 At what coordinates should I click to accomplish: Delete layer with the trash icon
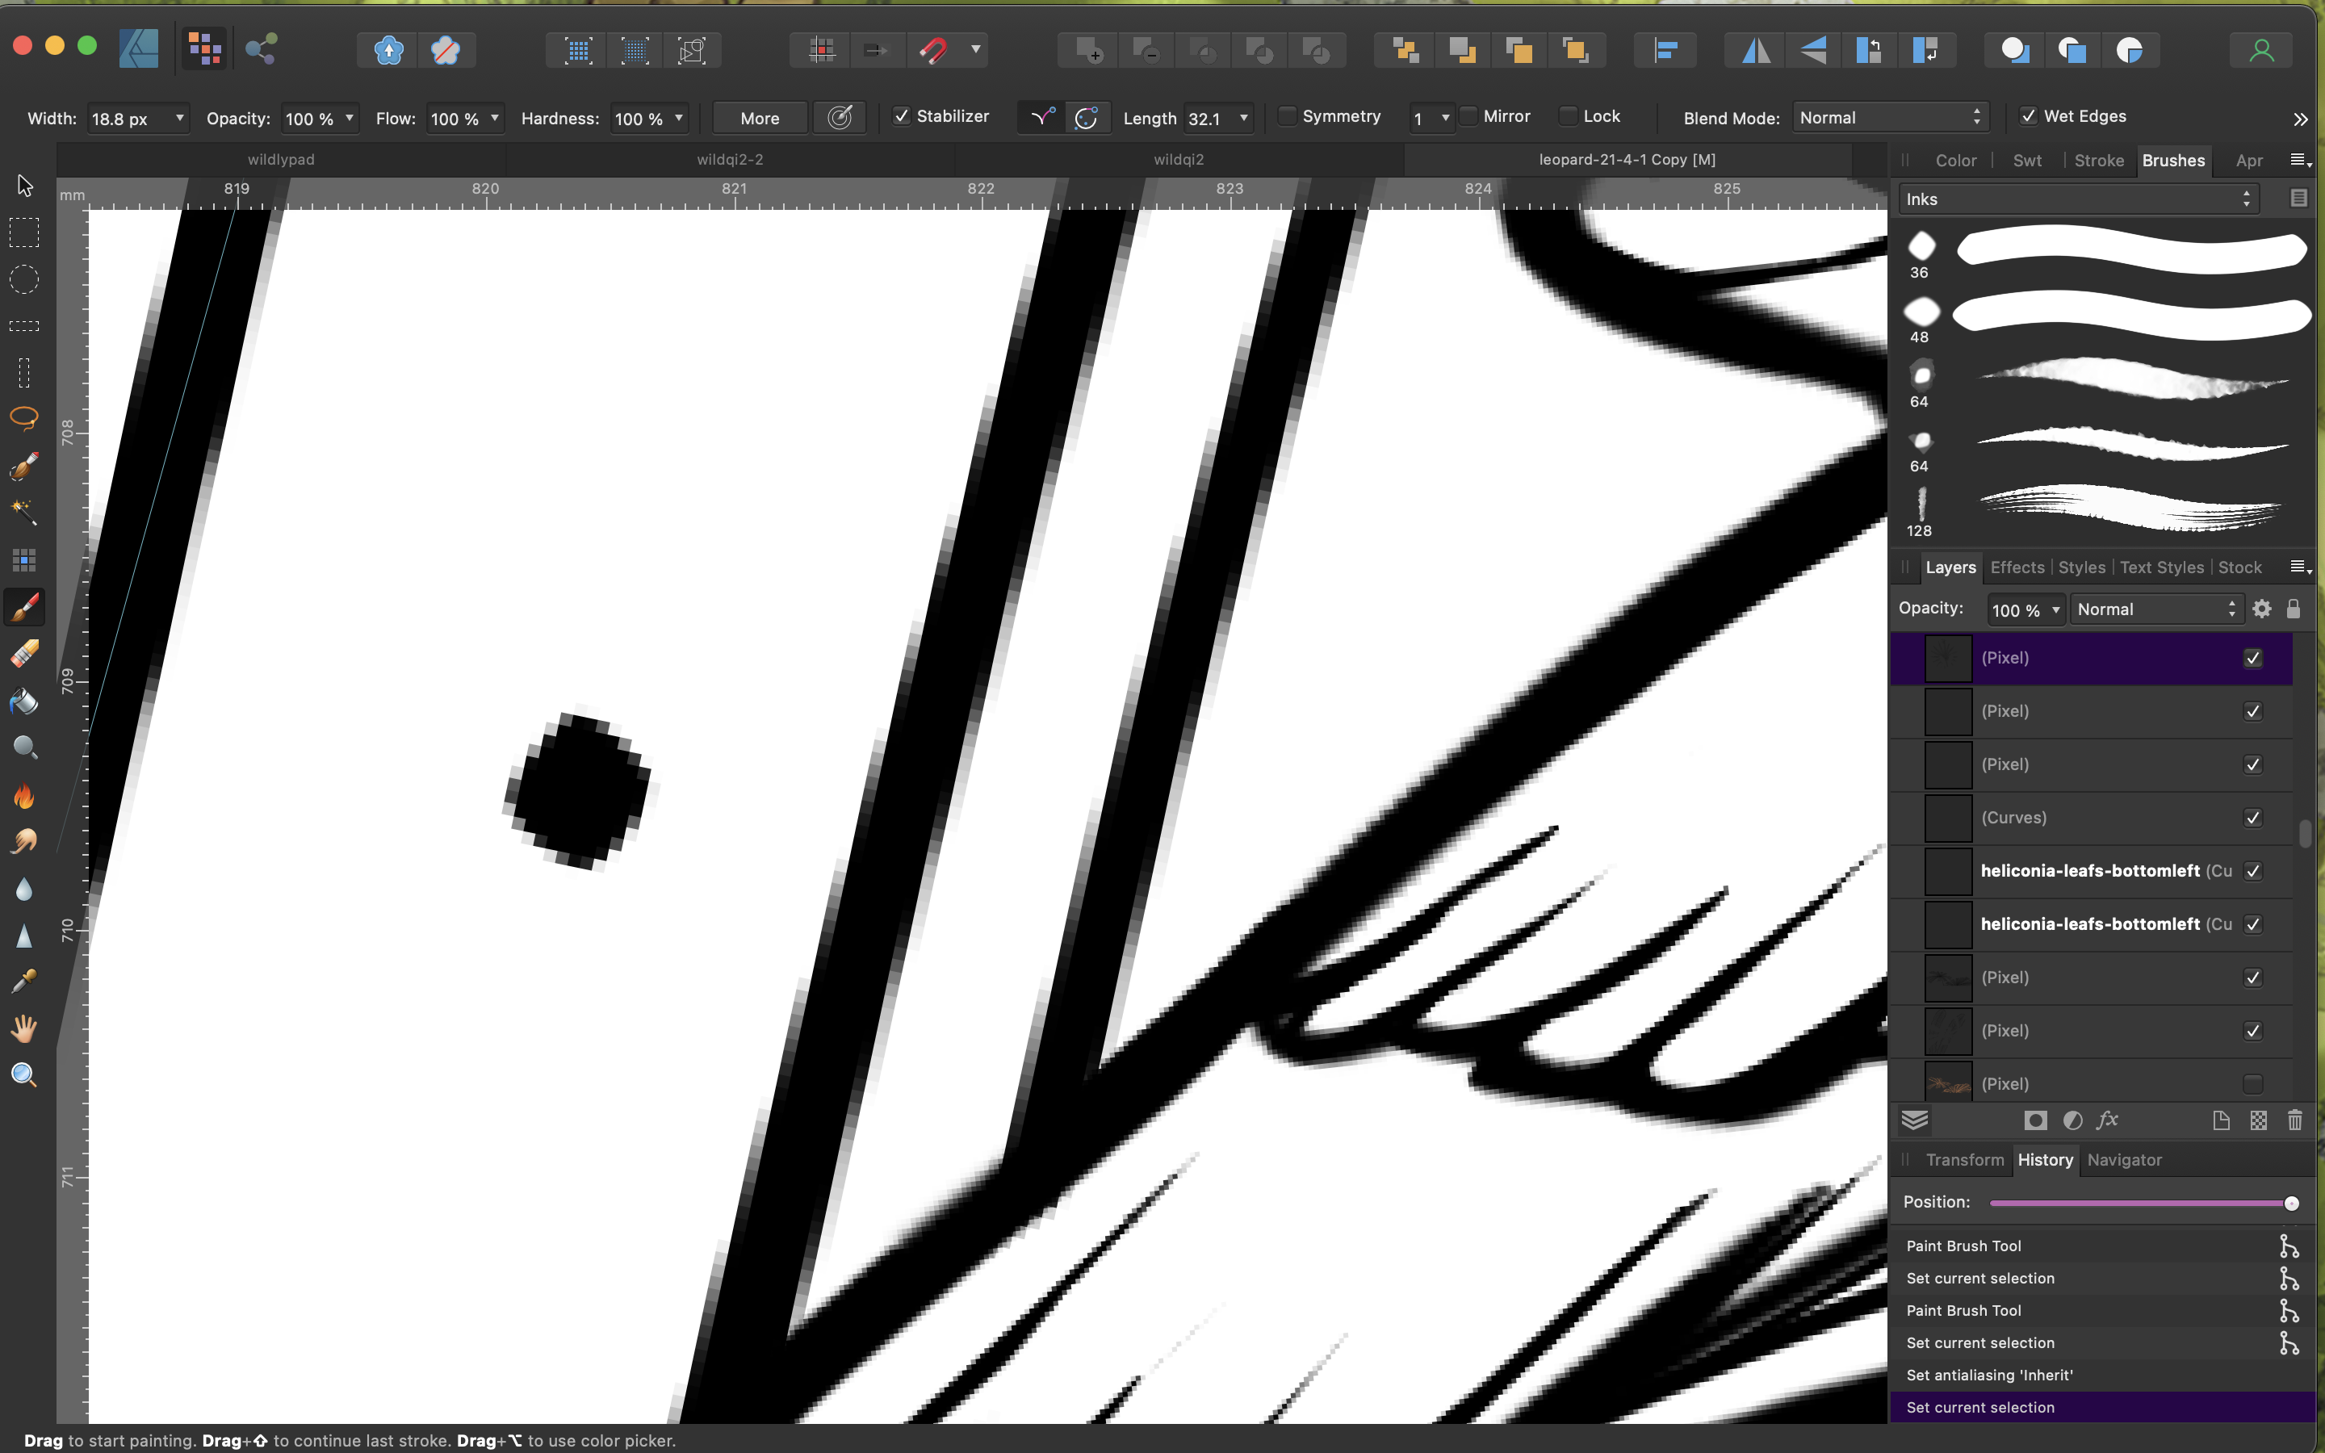(2295, 1120)
